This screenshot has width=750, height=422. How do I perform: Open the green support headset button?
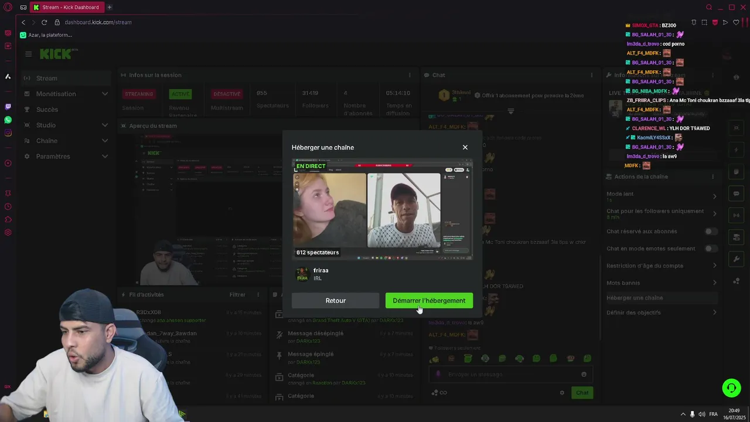(731, 388)
